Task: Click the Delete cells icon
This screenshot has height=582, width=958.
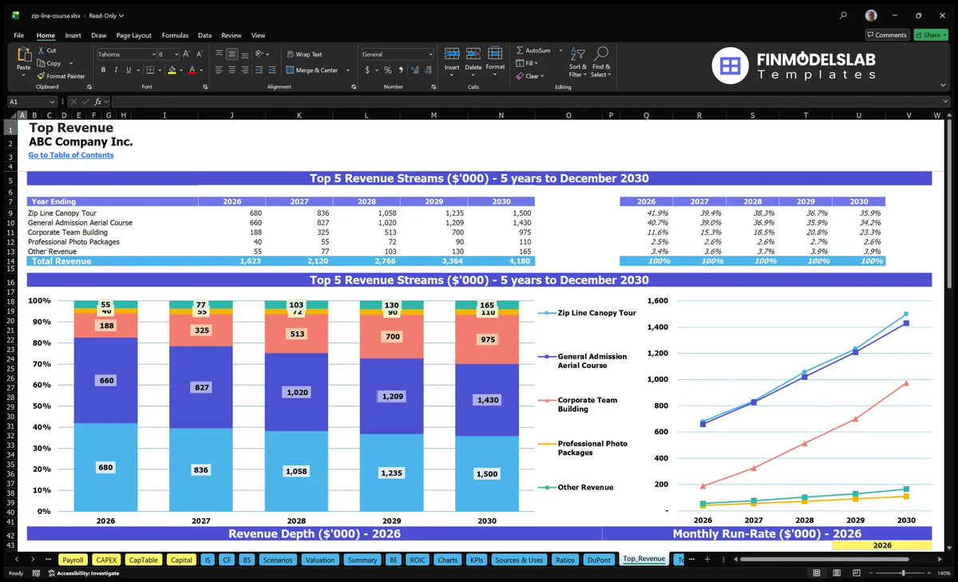Action: pos(473,53)
